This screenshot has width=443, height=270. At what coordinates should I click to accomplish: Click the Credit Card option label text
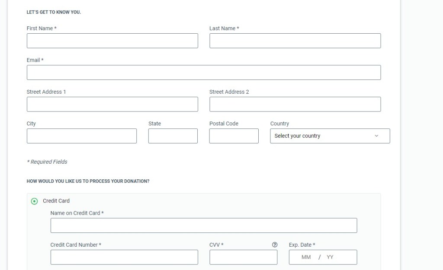click(56, 201)
